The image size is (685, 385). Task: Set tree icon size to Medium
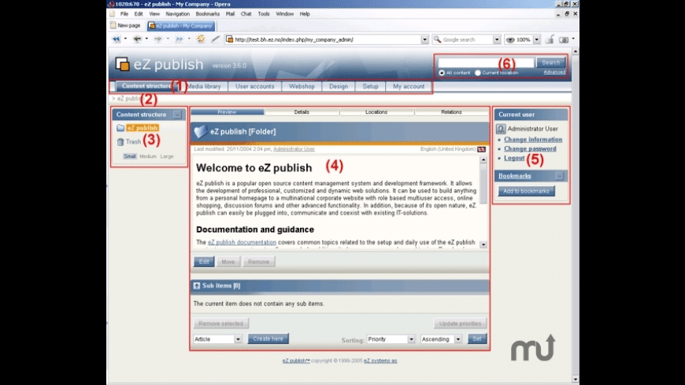pos(148,156)
